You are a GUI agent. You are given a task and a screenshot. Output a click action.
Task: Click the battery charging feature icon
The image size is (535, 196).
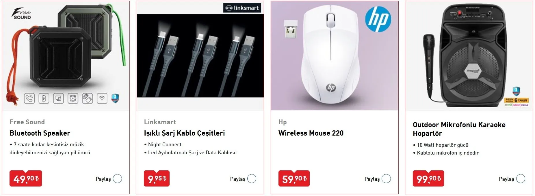tap(44, 98)
